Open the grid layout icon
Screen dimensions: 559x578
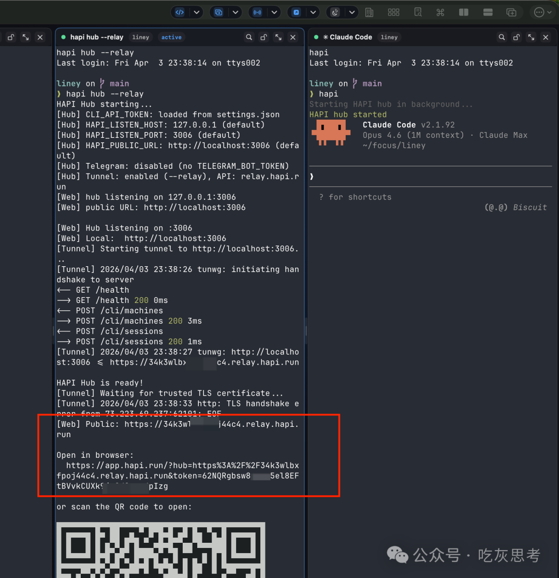click(x=393, y=12)
